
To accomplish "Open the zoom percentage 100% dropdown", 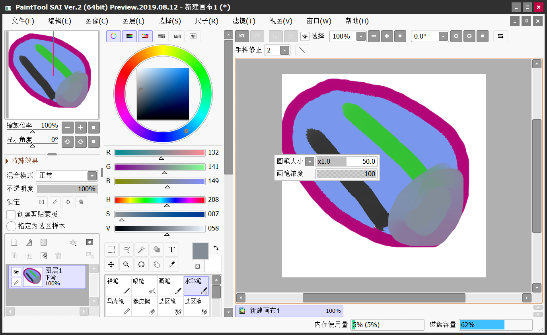I will click(x=361, y=36).
